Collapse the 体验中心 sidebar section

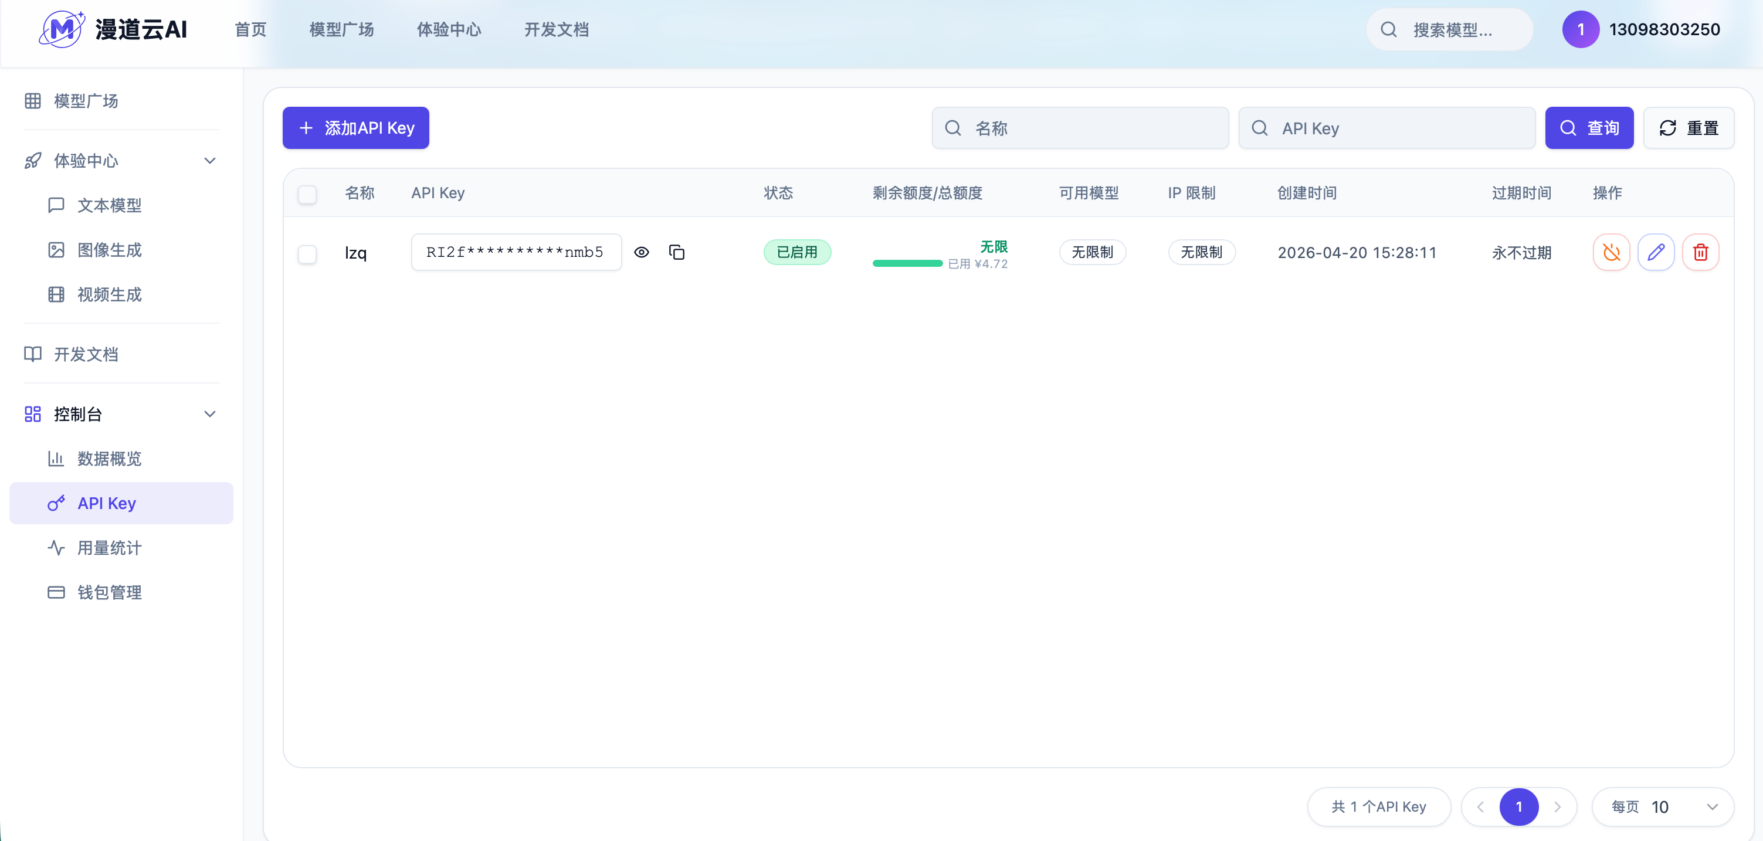coord(210,161)
